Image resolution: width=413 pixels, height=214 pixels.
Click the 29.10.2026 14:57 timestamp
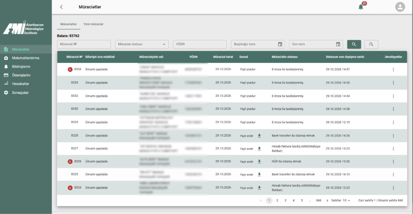coord(338,69)
